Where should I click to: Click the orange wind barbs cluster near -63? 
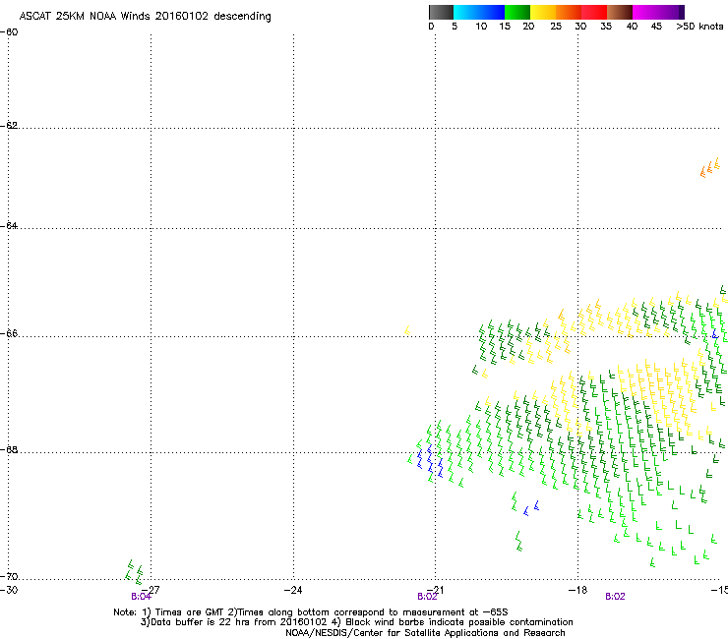pos(710,167)
